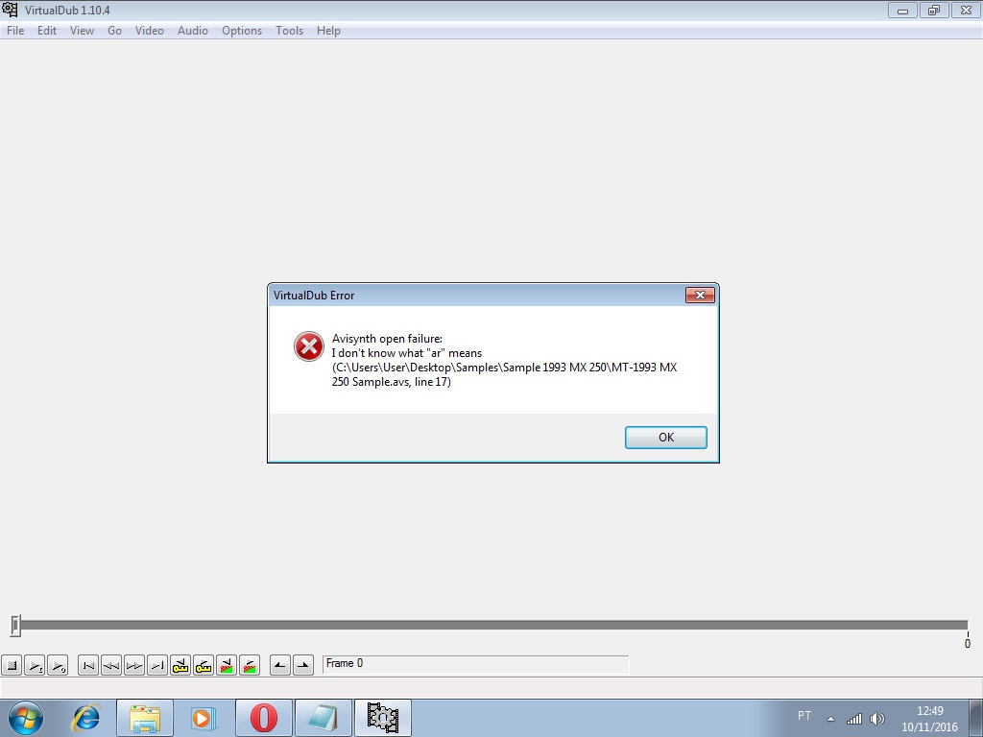Show hidden system tray icons
The height and width of the screenshot is (737, 983).
(830, 719)
